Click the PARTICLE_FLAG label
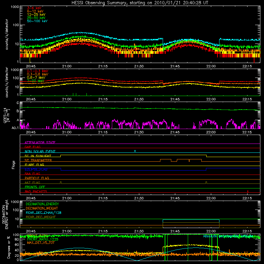This screenshot has width=264, height=264. coord(37,178)
